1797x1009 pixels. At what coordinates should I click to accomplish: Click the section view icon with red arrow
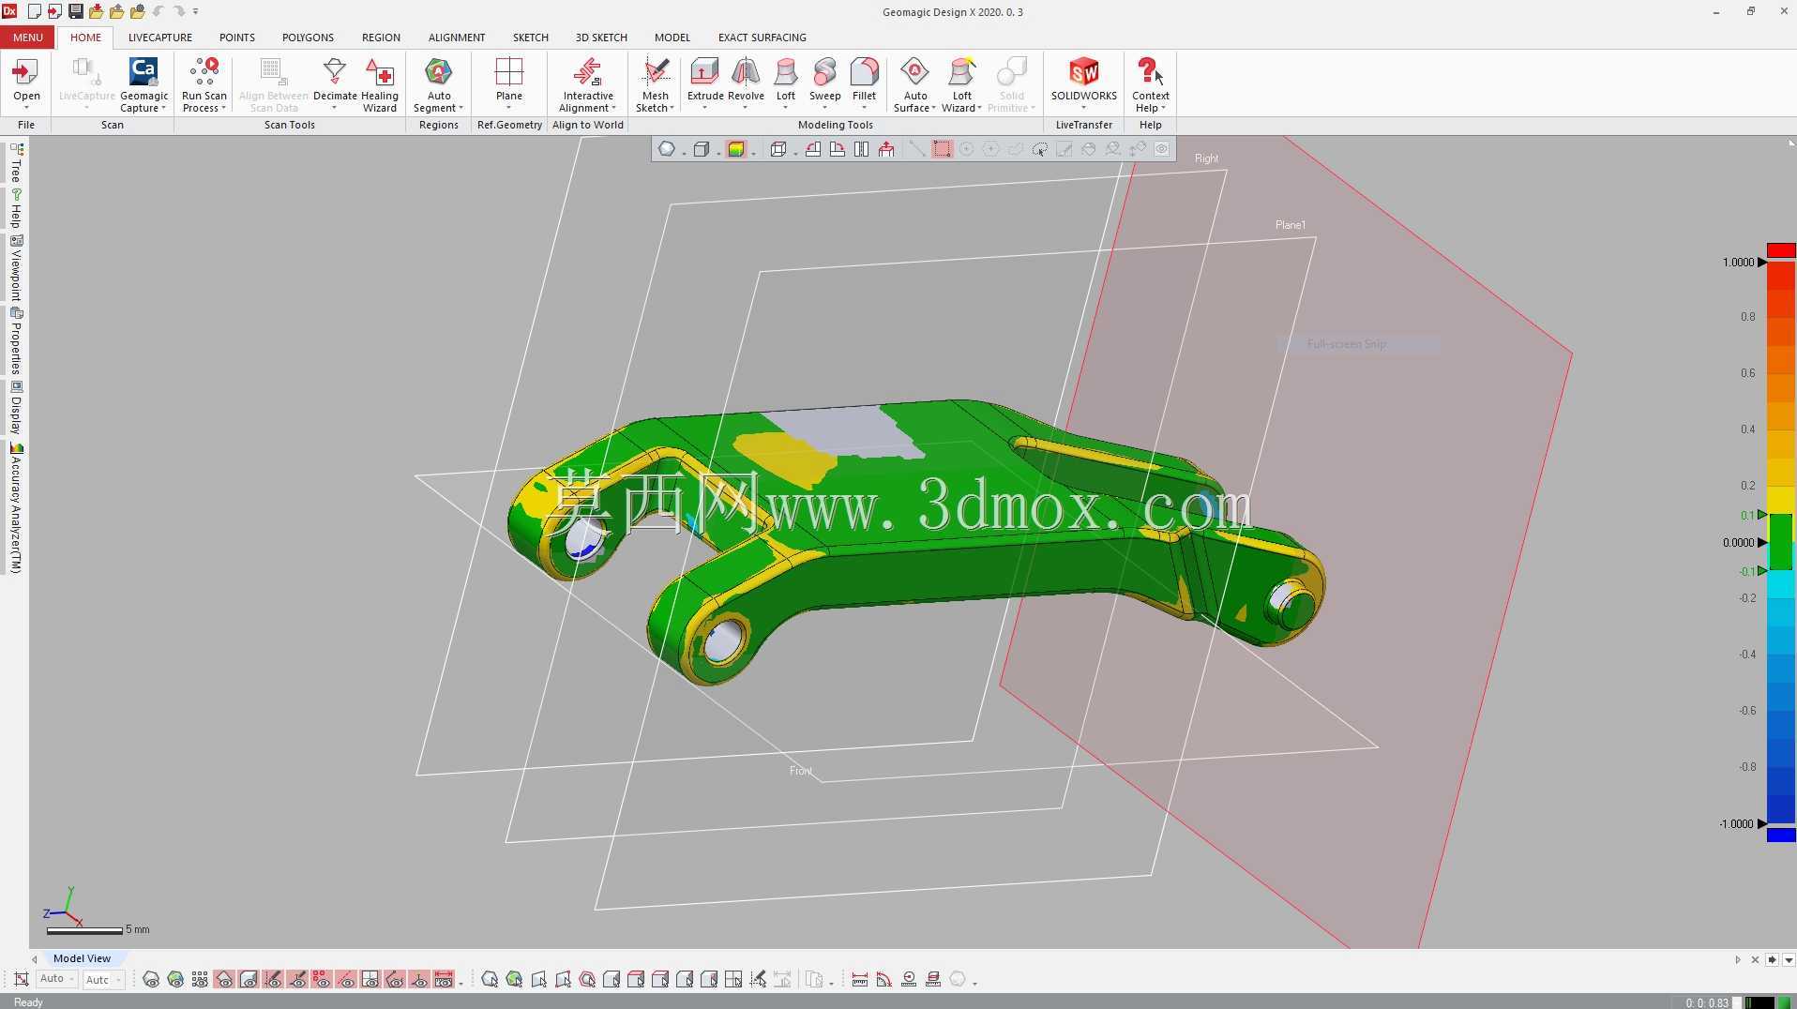pyautogui.click(x=885, y=149)
